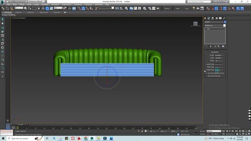The height and width of the screenshot is (141, 251).
Task: Click the Polygon Modeling panel label
Action: (x=9, y=15)
